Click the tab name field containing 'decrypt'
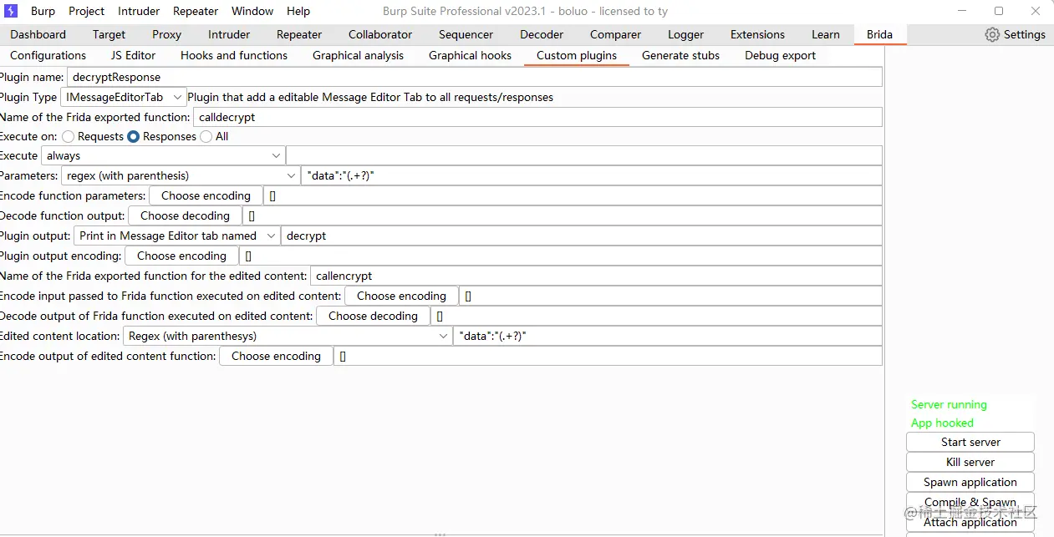Viewport: 1054px width, 537px height. [x=582, y=236]
